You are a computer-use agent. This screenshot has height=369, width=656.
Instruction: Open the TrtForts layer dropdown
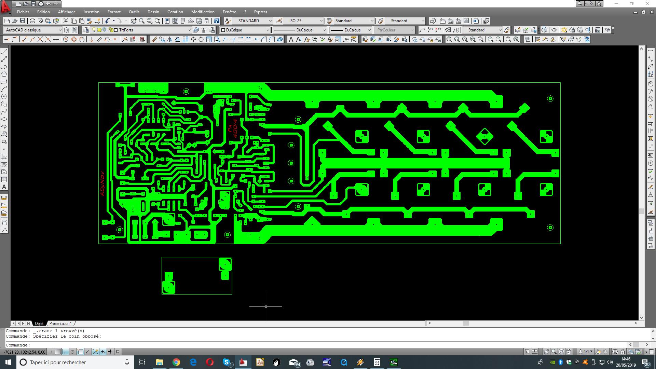[189, 30]
